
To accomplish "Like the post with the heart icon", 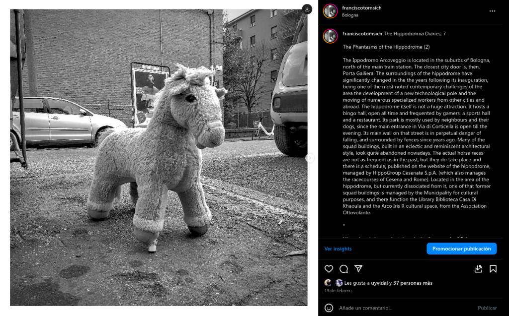I will click(329, 269).
